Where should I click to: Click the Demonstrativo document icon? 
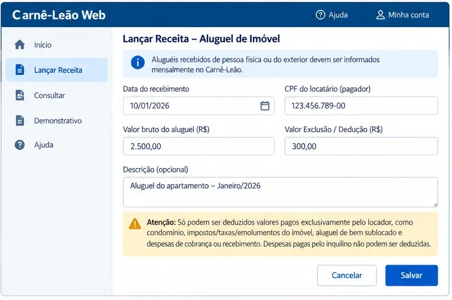(x=19, y=120)
